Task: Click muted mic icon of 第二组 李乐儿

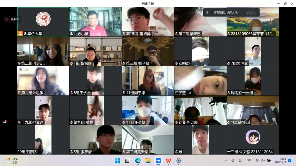Action: (19, 63)
